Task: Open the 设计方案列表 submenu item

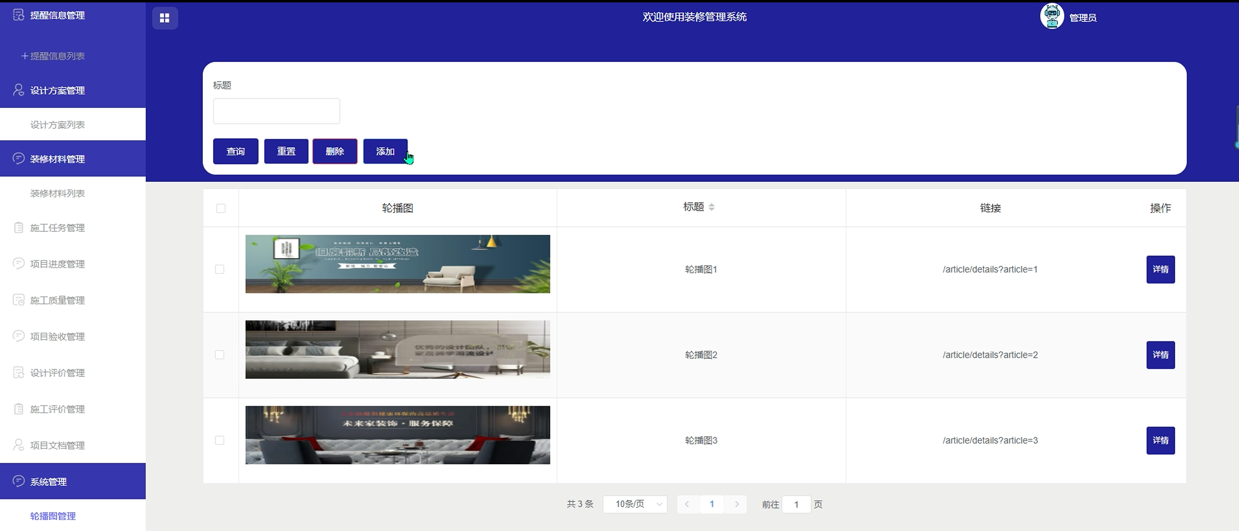Action: 57,125
